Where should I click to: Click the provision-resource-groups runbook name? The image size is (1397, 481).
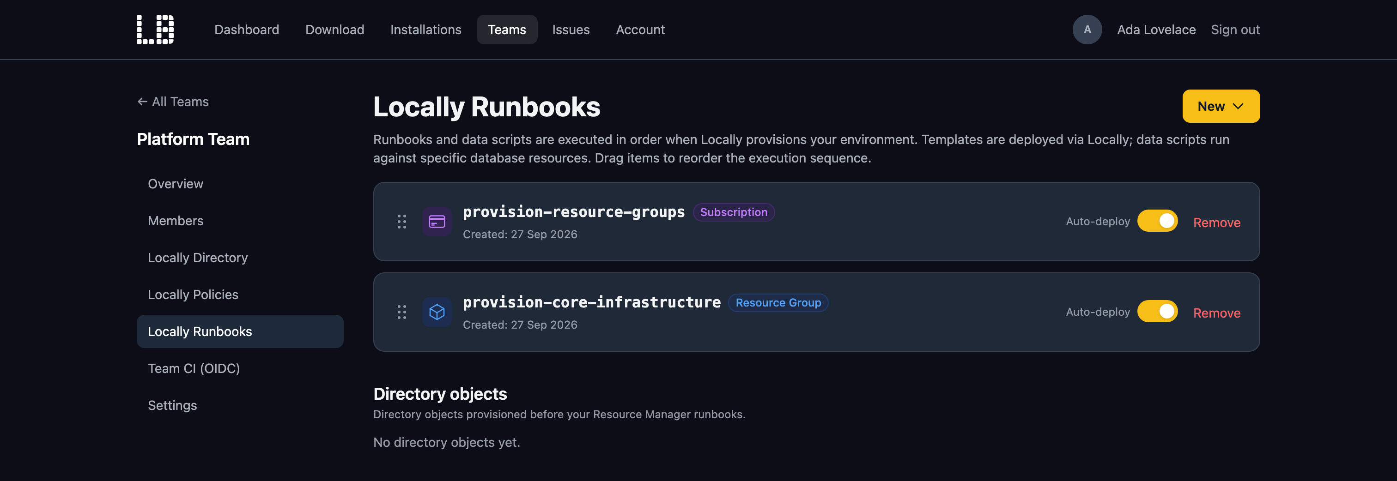coord(573,212)
